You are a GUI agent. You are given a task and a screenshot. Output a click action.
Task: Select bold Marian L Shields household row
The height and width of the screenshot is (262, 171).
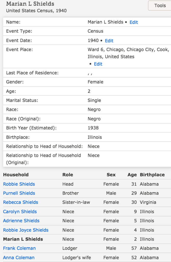[23, 239]
